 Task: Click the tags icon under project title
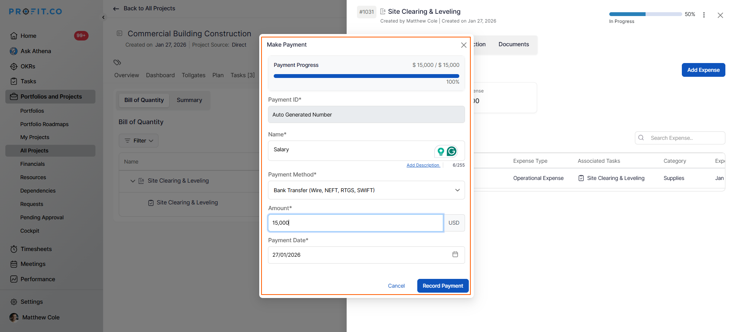[x=117, y=62]
